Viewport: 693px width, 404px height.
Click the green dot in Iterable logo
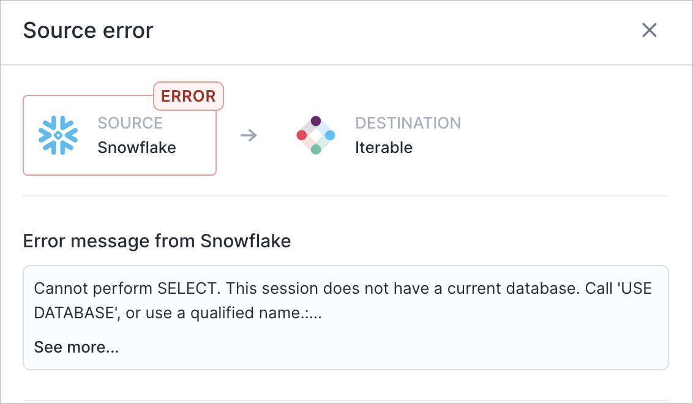point(315,149)
